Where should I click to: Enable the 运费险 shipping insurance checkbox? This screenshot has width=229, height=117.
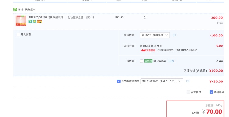(142, 61)
